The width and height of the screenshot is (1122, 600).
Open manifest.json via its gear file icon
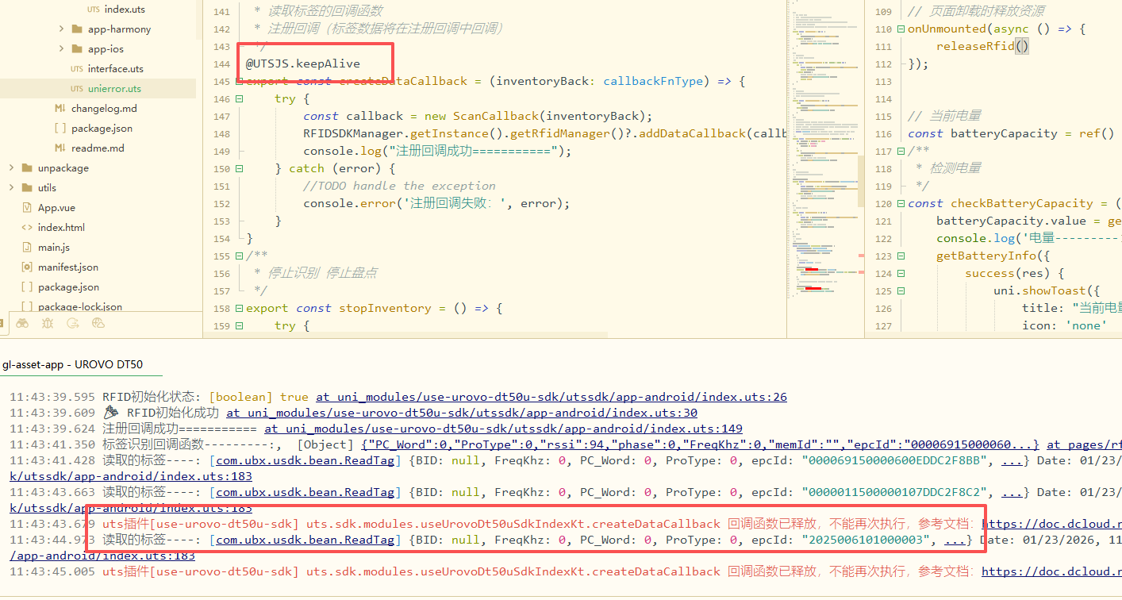tap(27, 267)
